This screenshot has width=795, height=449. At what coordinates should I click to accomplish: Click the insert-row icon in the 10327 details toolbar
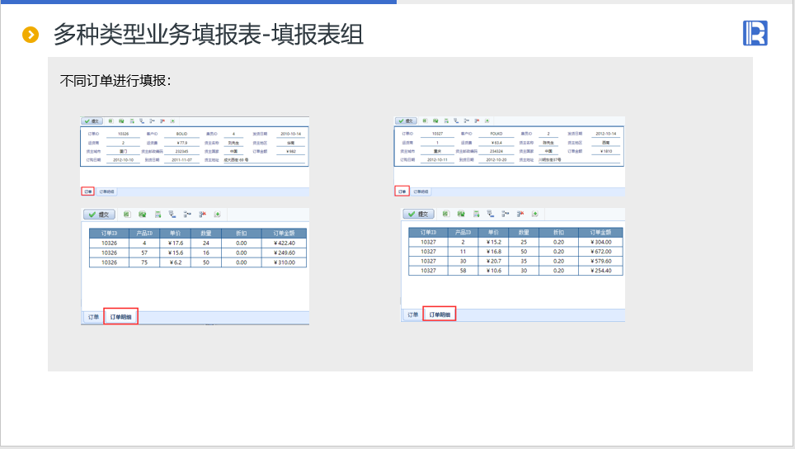[505, 214]
